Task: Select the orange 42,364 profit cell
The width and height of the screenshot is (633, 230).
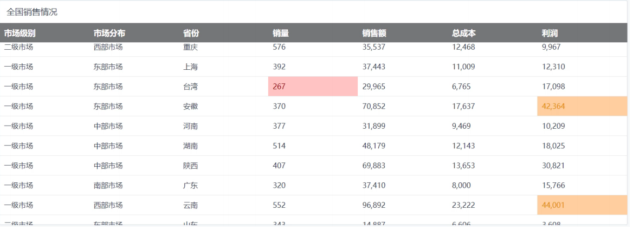Action: click(582, 106)
